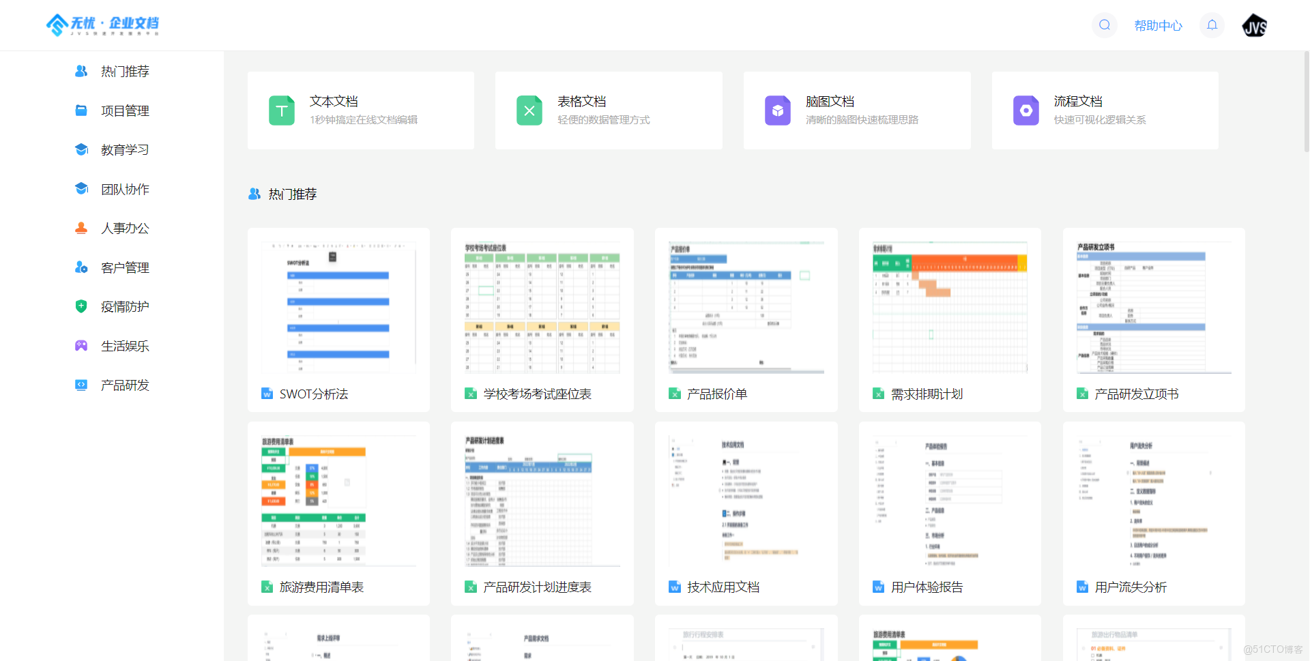Click the sheet icon beside 需求排期计划

point(879,394)
